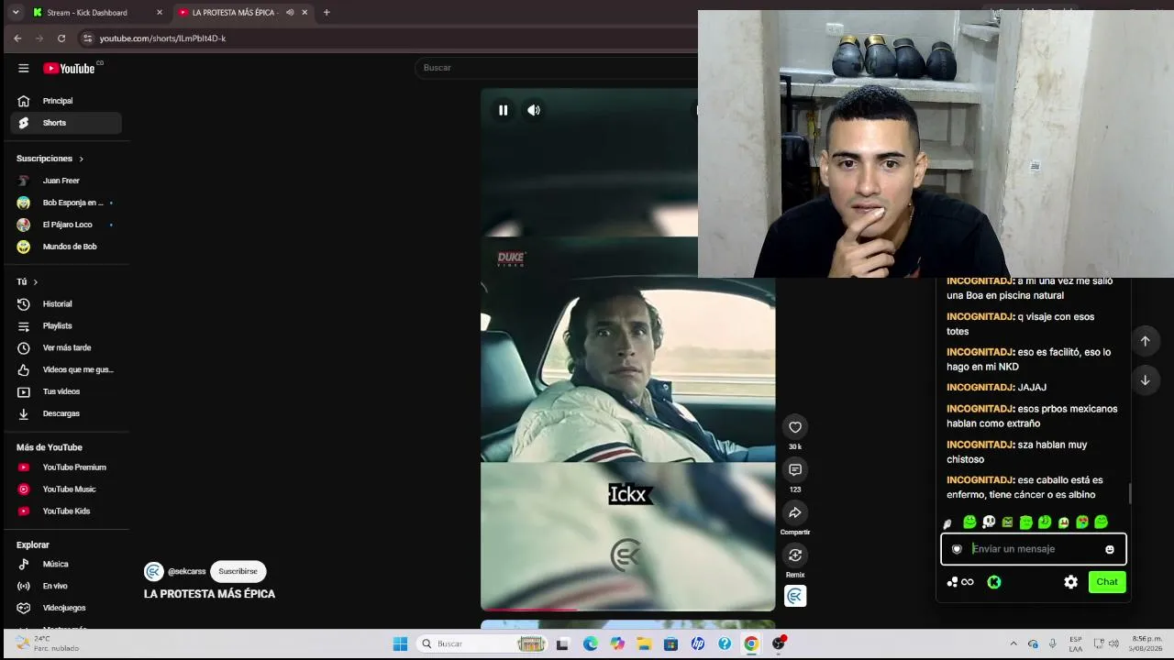Share the Short via Compartir icon
Image resolution: width=1174 pixels, height=660 pixels.
tap(795, 513)
